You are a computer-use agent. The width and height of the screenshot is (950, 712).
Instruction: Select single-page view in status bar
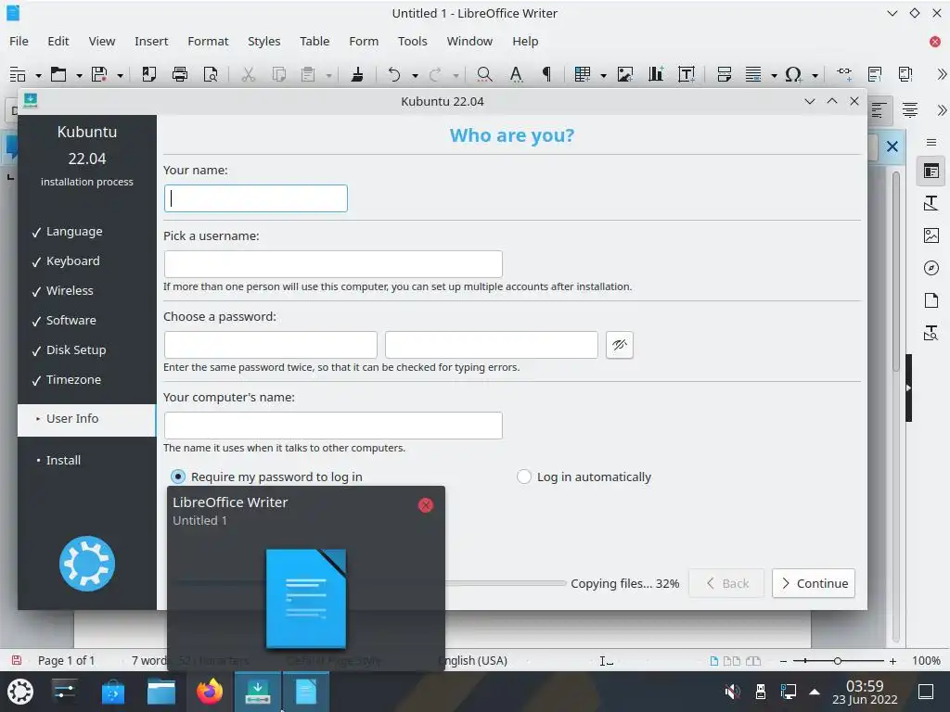coord(714,661)
